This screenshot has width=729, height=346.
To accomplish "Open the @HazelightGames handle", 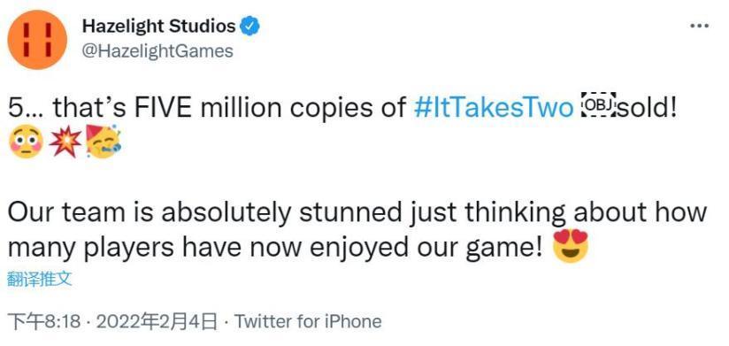I will (x=157, y=50).
